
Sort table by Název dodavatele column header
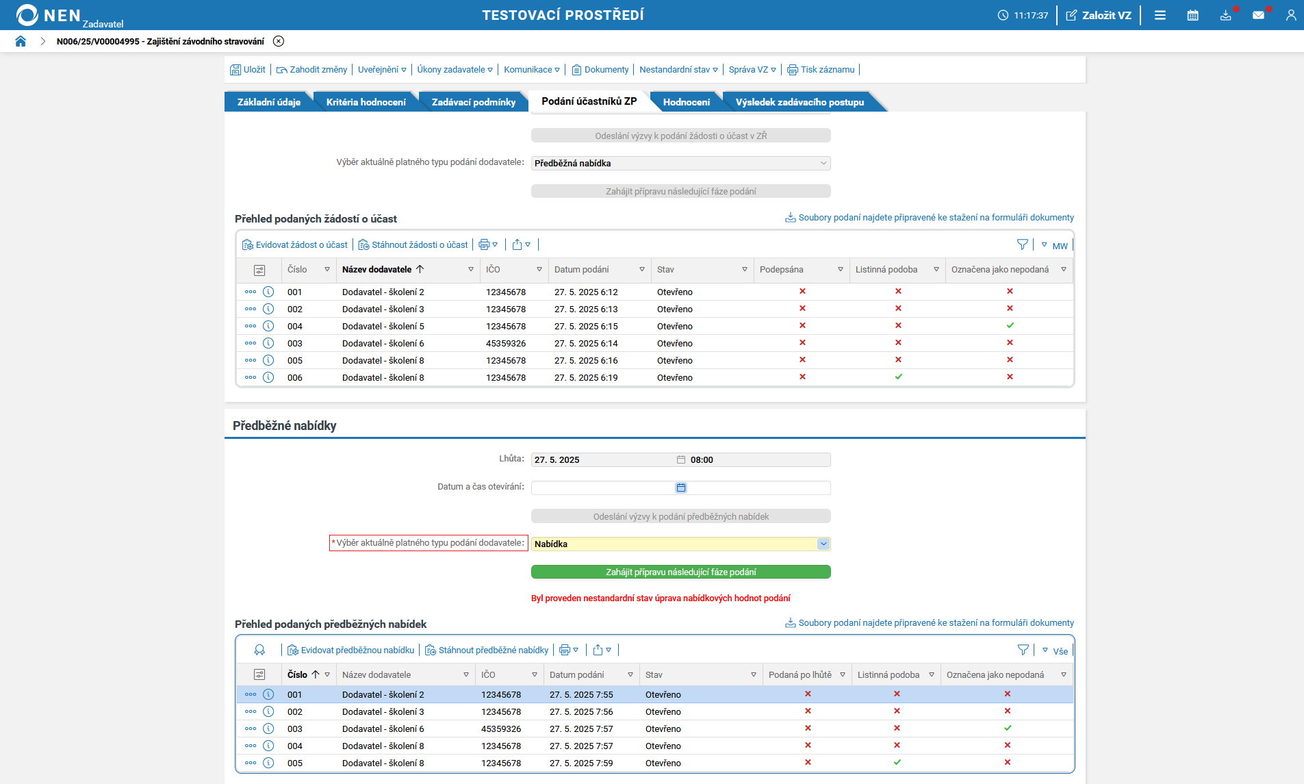(377, 269)
